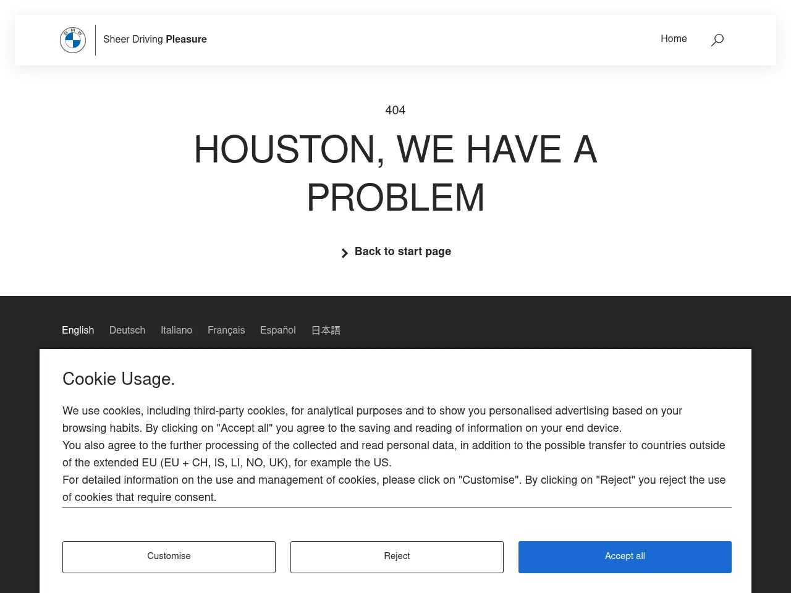Viewport: 791px width, 593px height.
Task: Go to Home in the header
Action: tap(674, 39)
